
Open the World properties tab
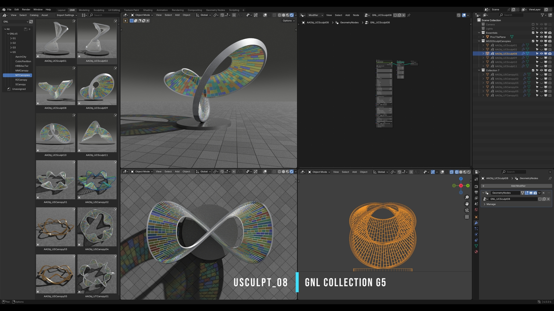tap(476, 210)
